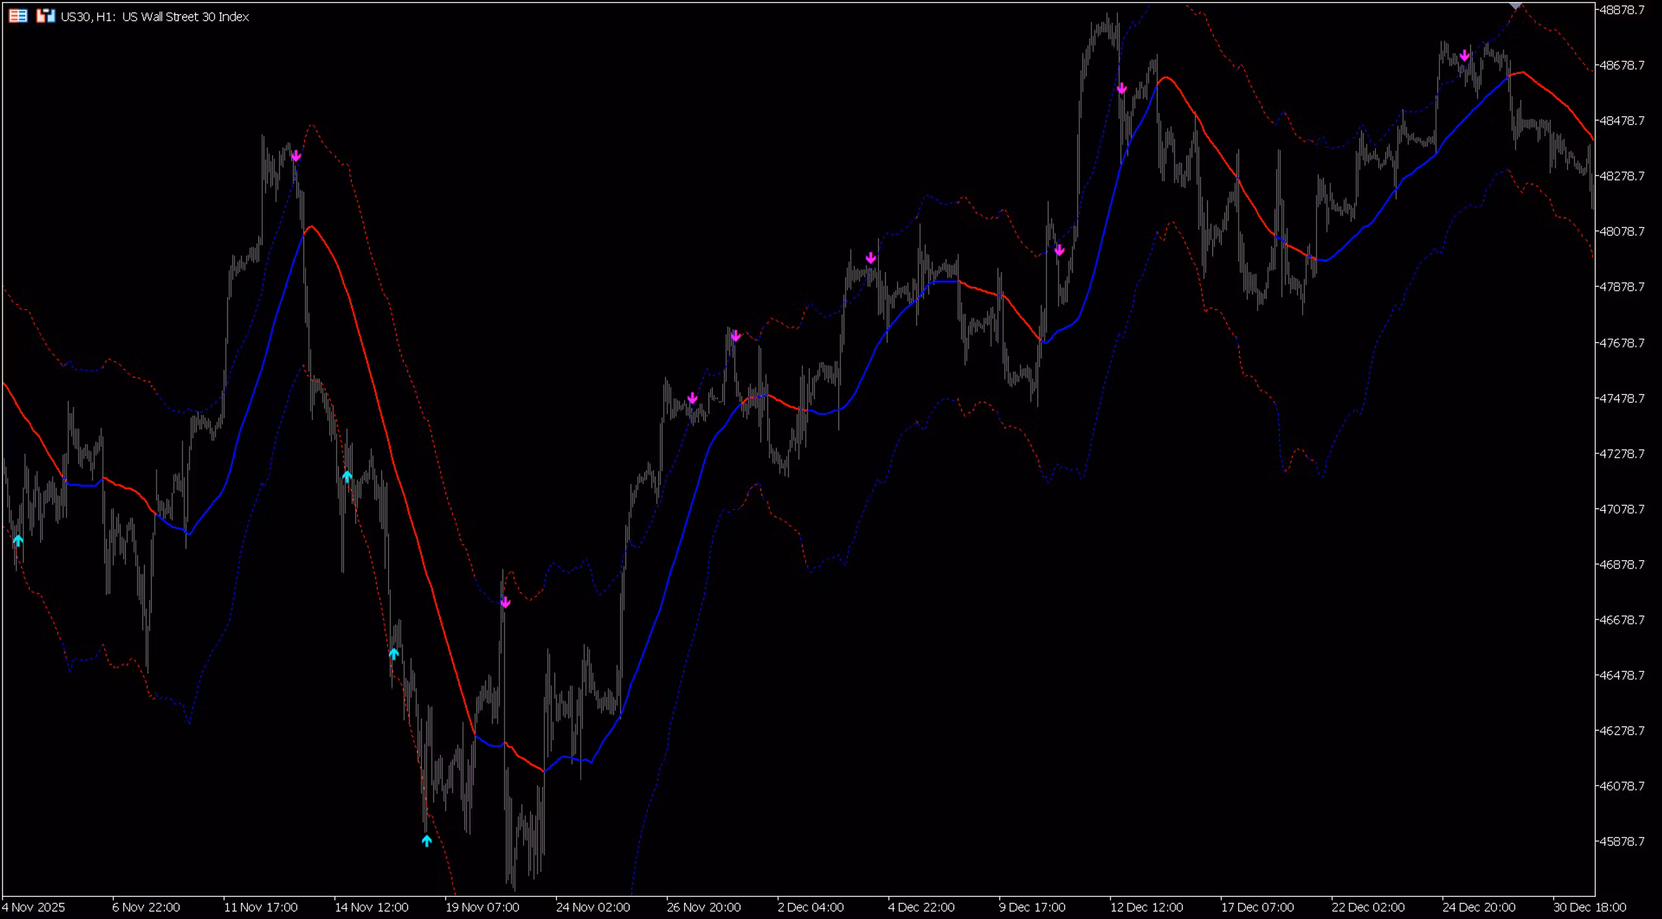Select the magenta sell arrow above 12 Dec 12:00

(x=1122, y=88)
